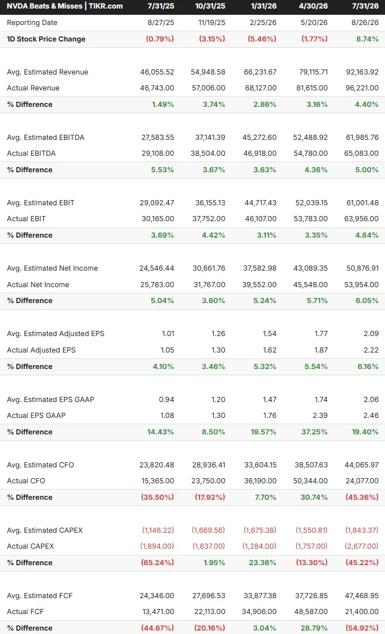Click the Avg. Estimated CAPEX row label
The width and height of the screenshot is (385, 634).
(44, 531)
